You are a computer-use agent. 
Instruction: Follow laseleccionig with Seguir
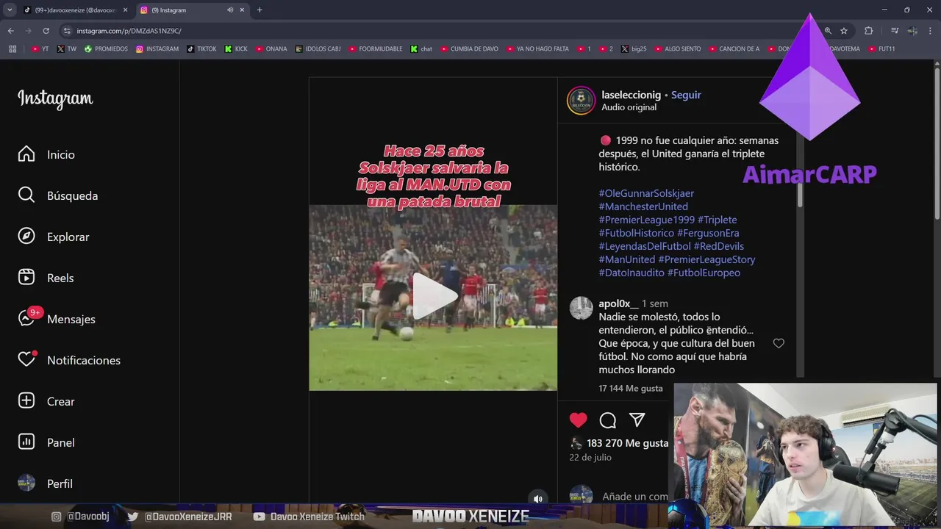coord(686,95)
